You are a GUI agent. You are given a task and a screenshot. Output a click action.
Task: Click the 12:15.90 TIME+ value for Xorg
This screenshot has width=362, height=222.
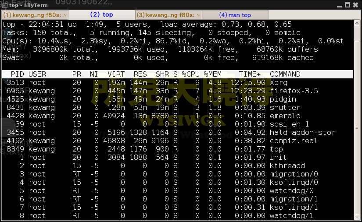[x=248, y=82]
